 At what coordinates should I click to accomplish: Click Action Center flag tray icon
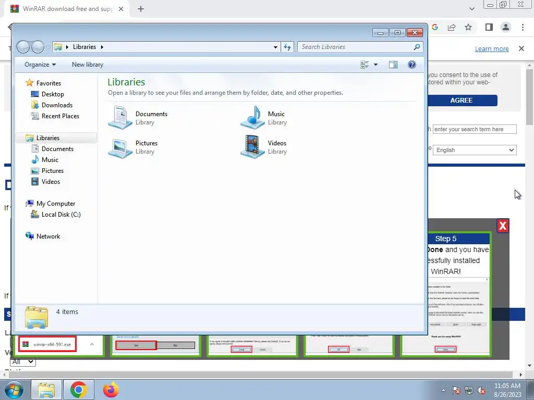tap(456, 391)
